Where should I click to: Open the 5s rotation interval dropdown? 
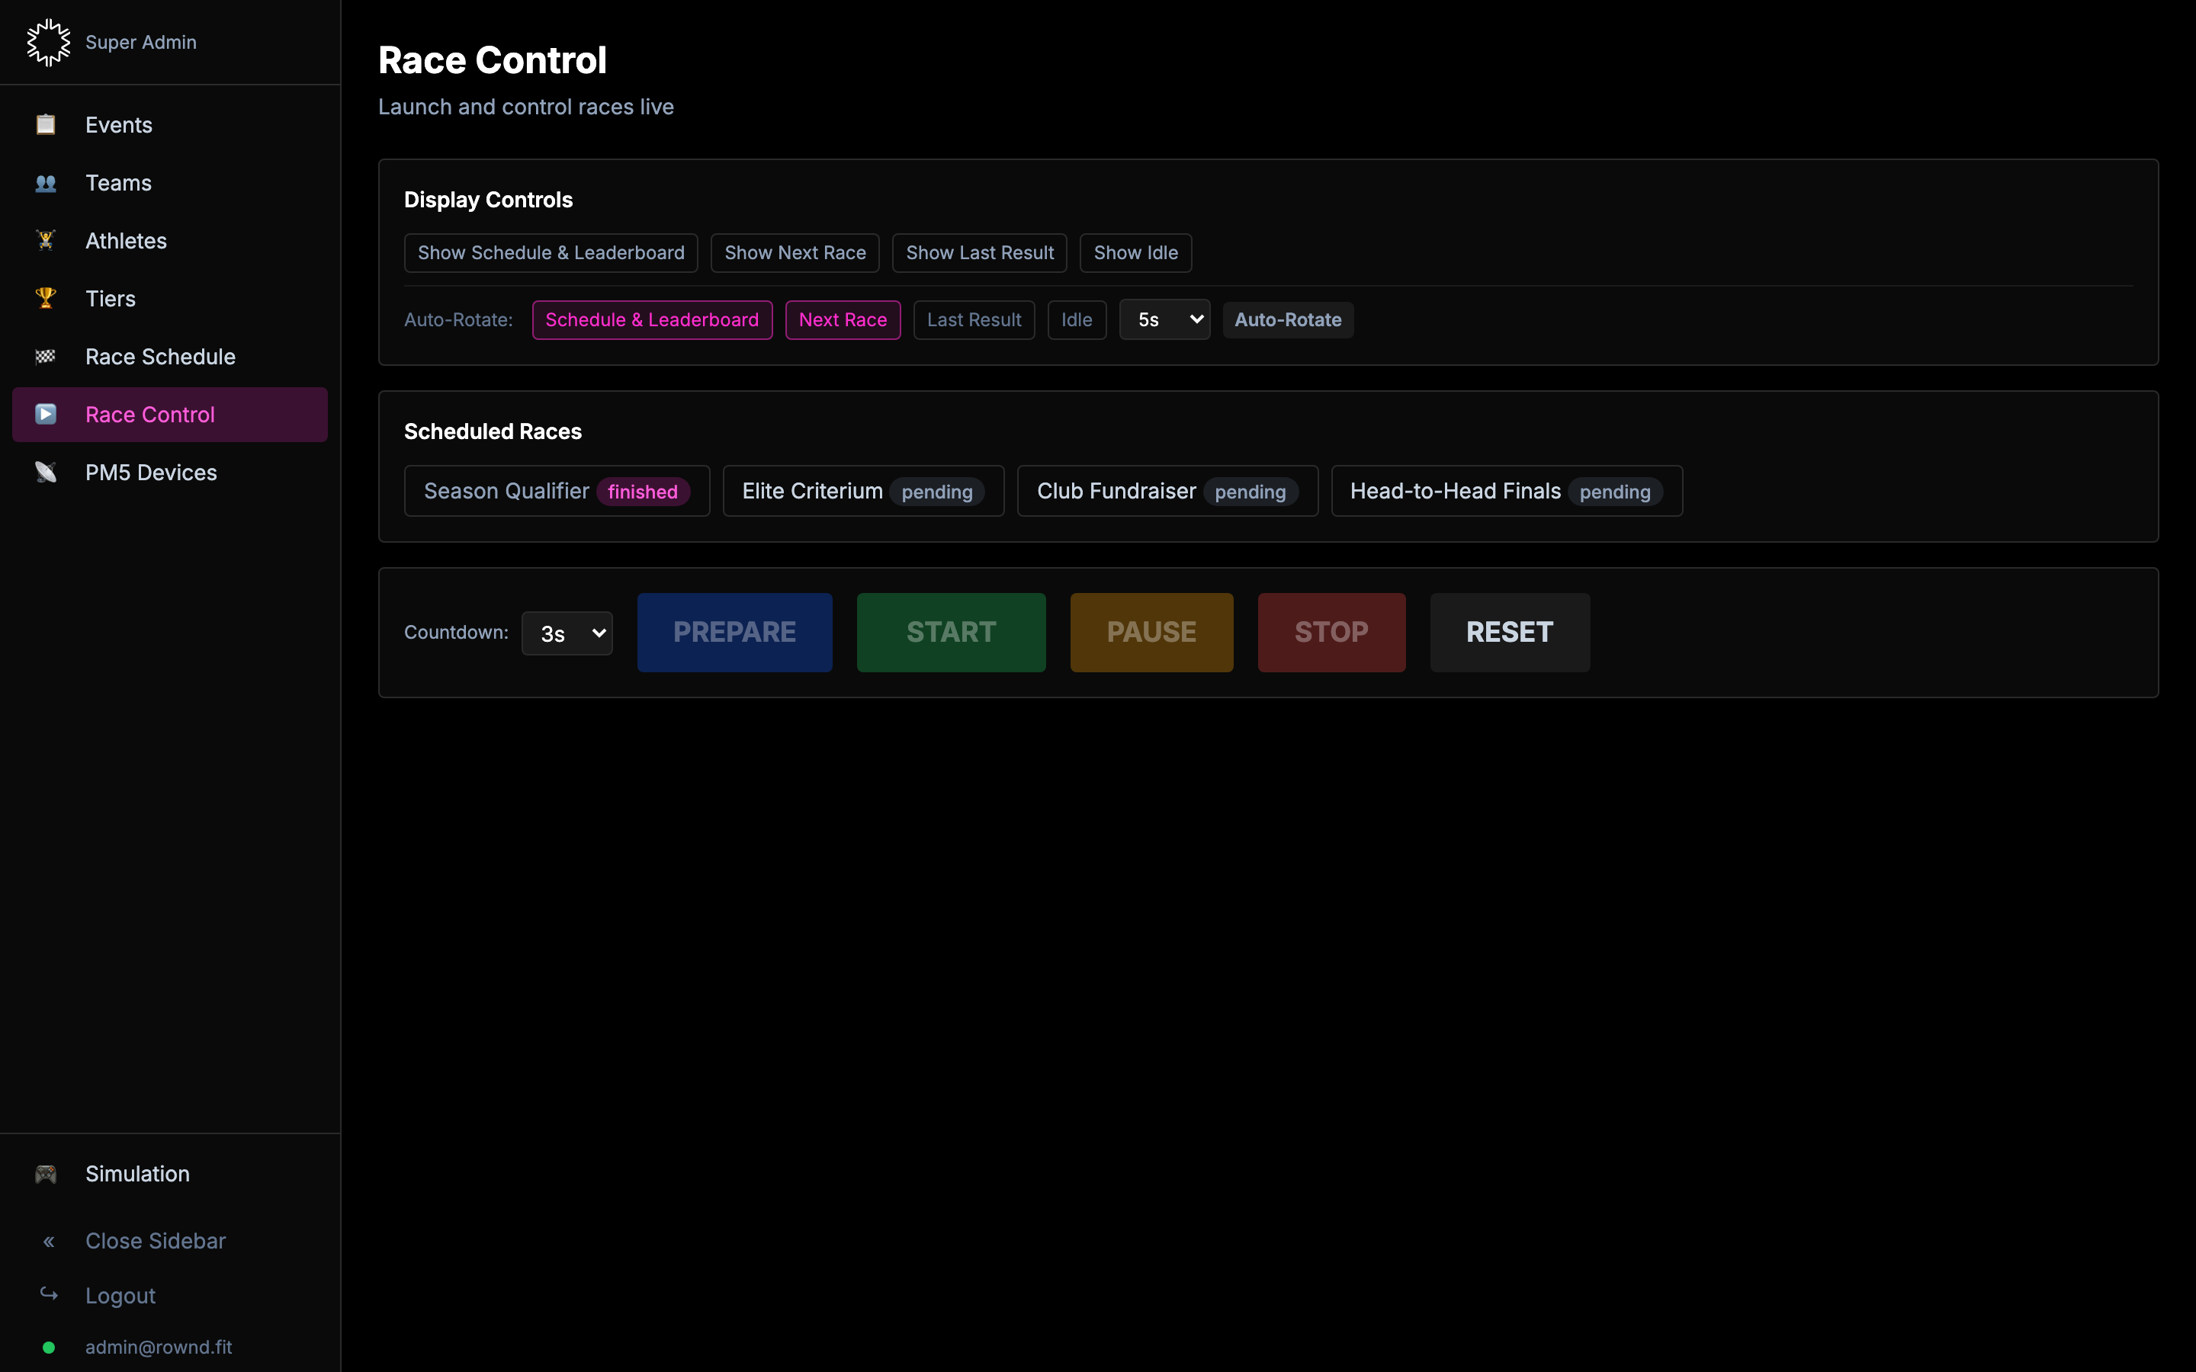pos(1164,319)
